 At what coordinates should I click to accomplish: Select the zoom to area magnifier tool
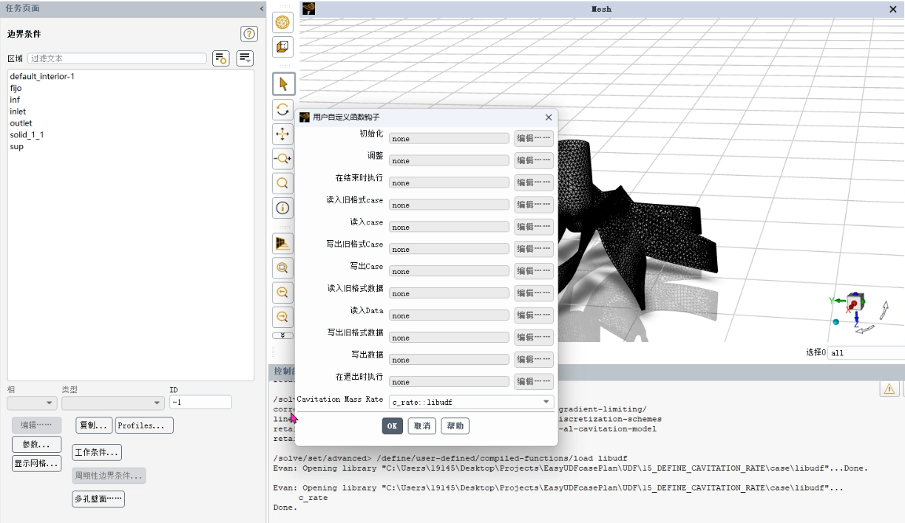(282, 182)
